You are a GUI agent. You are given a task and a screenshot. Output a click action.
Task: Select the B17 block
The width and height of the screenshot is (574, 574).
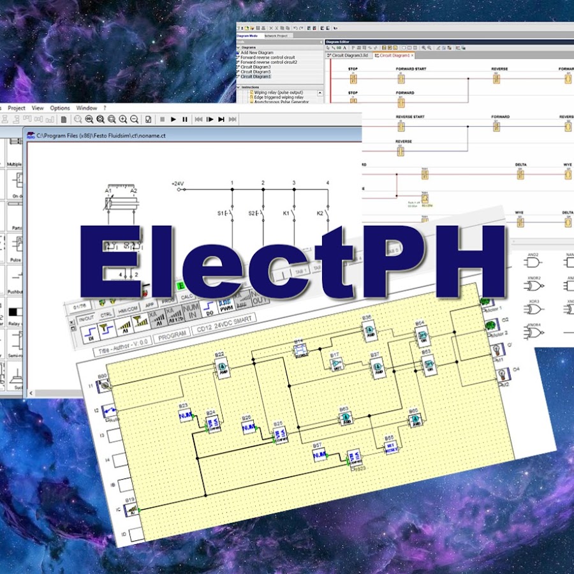[x=336, y=364]
